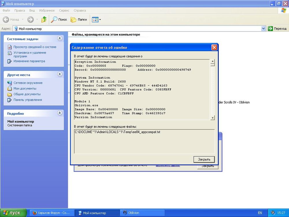Click the Control Panel icon
289x217 pixels.
coord(10,100)
